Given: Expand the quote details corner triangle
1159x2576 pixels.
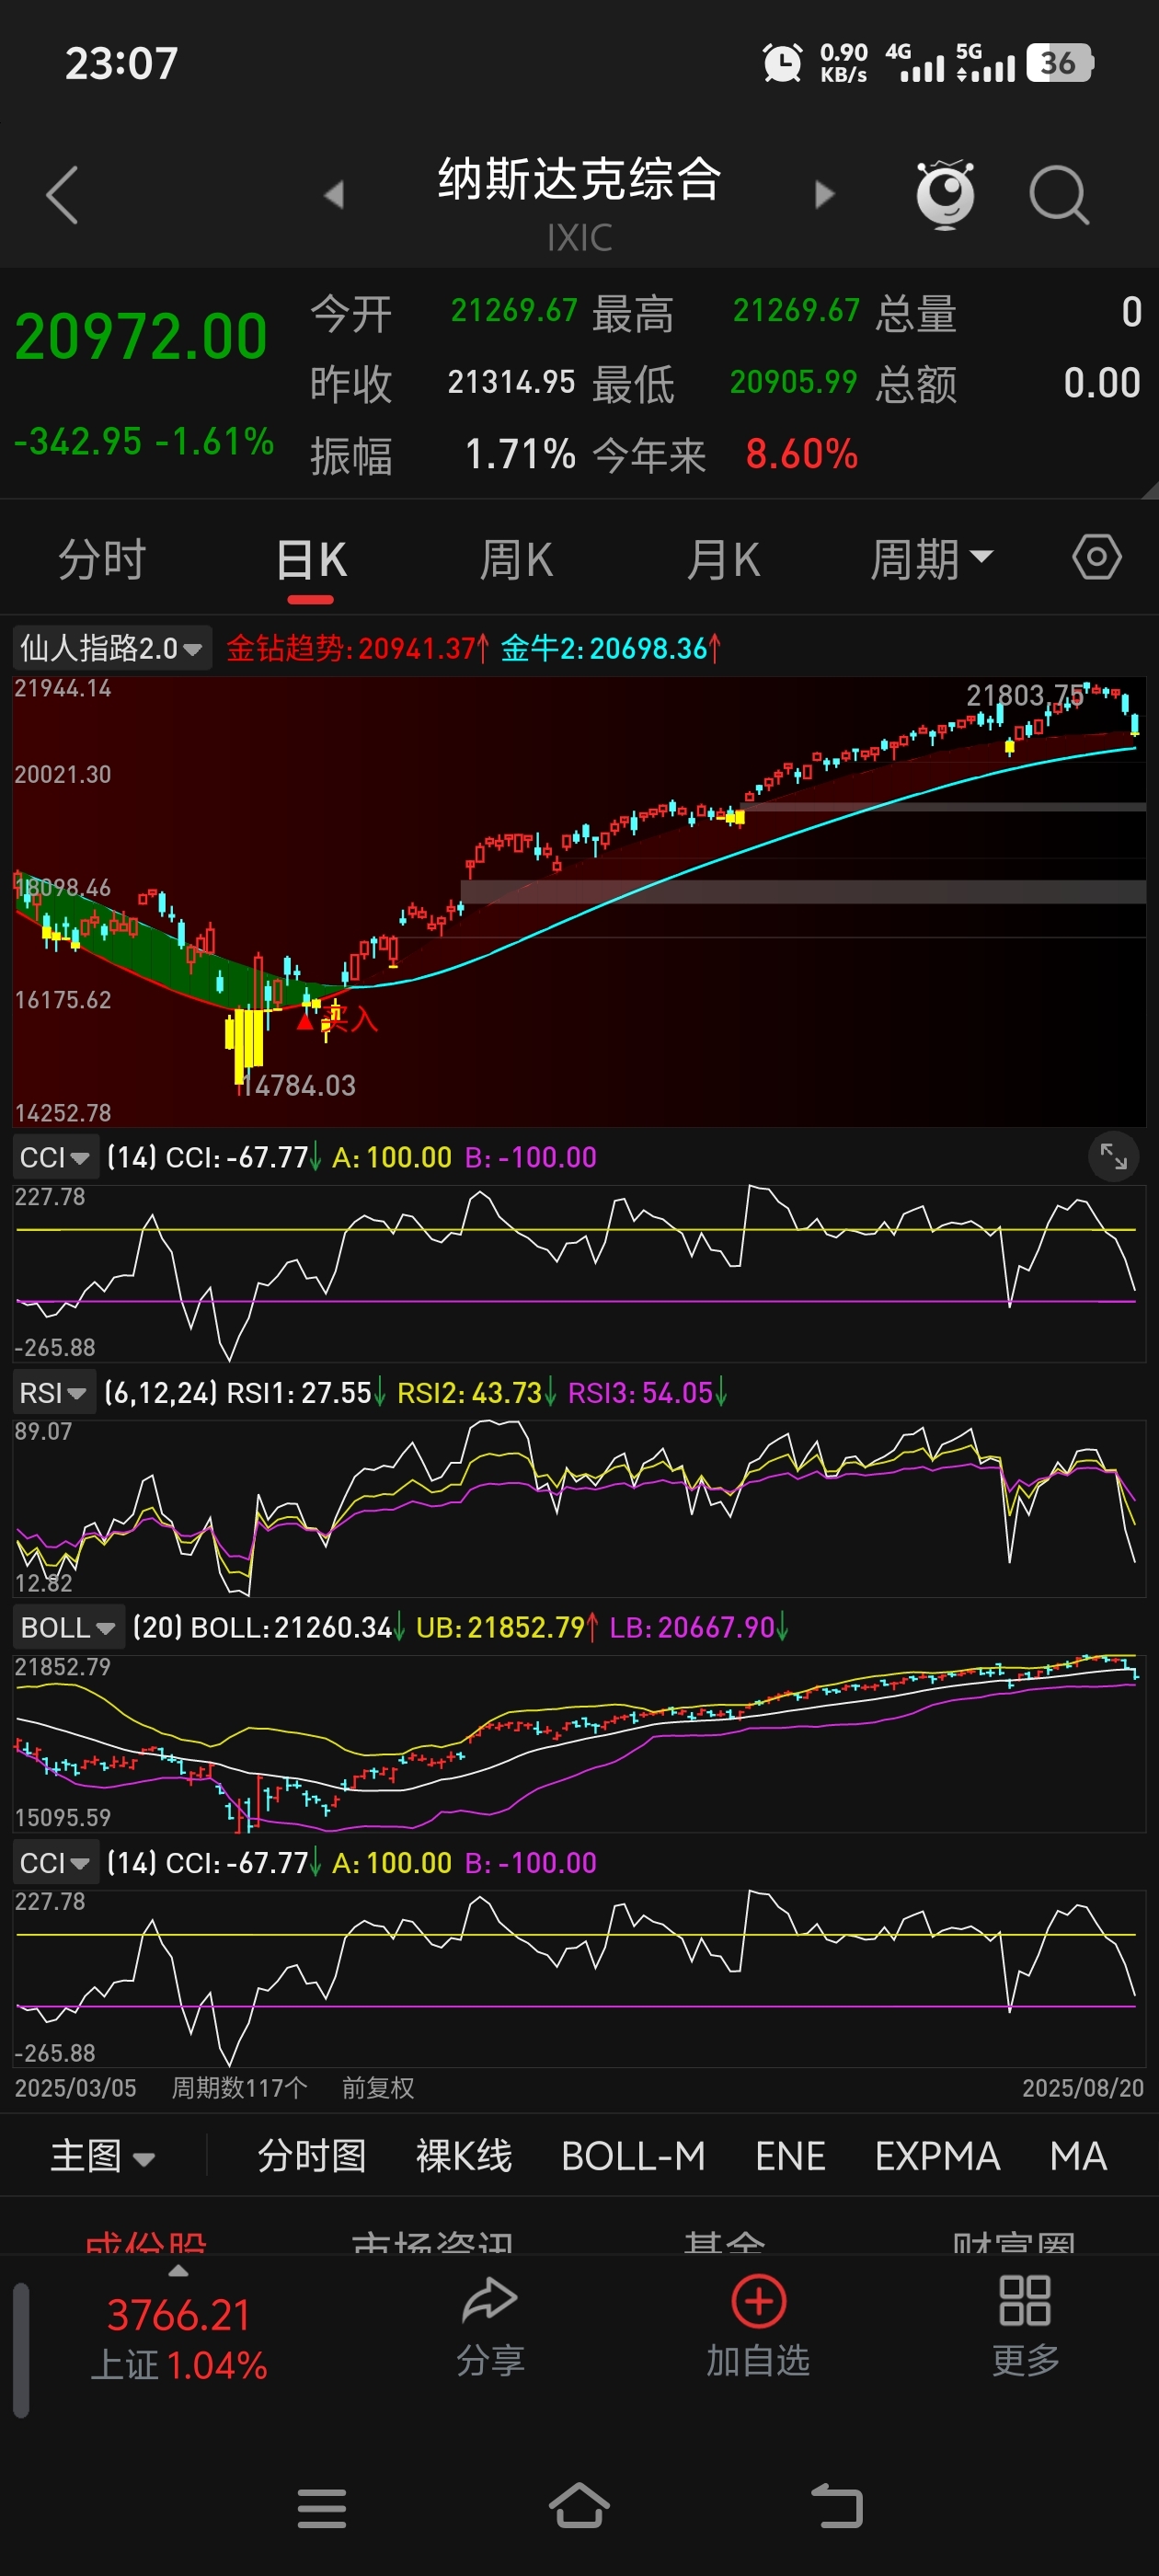Looking at the screenshot, I should click(1149, 489).
